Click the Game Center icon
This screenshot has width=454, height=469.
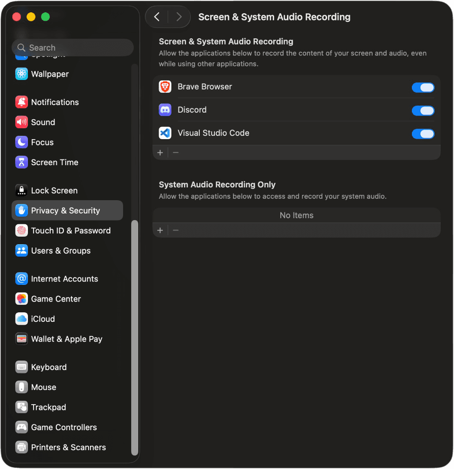click(x=22, y=299)
